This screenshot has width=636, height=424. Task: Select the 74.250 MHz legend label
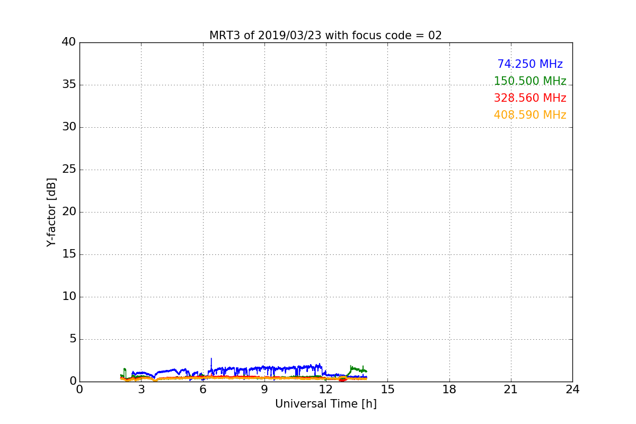530,64
